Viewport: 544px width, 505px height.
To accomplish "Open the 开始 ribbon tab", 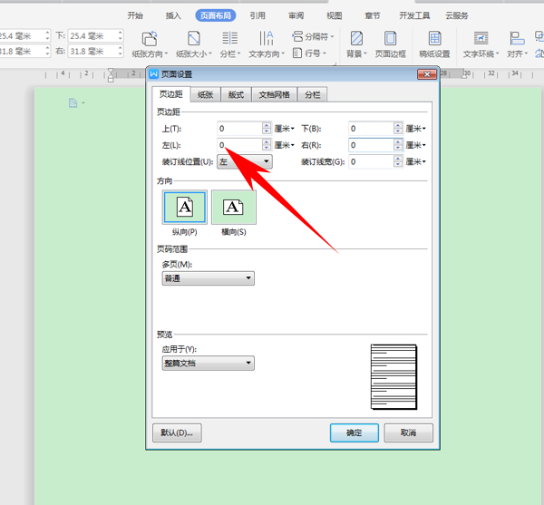I will pos(135,15).
